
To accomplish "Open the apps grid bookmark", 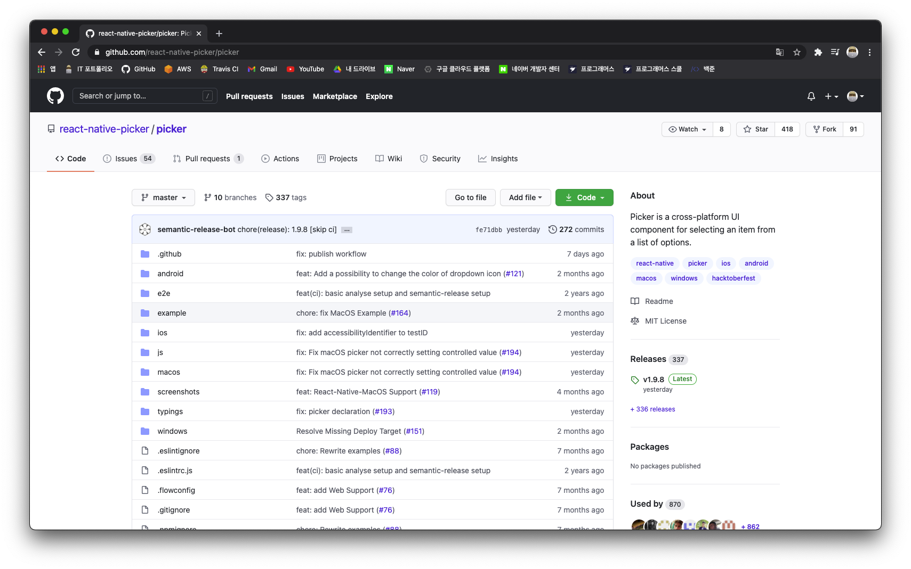I will point(47,69).
